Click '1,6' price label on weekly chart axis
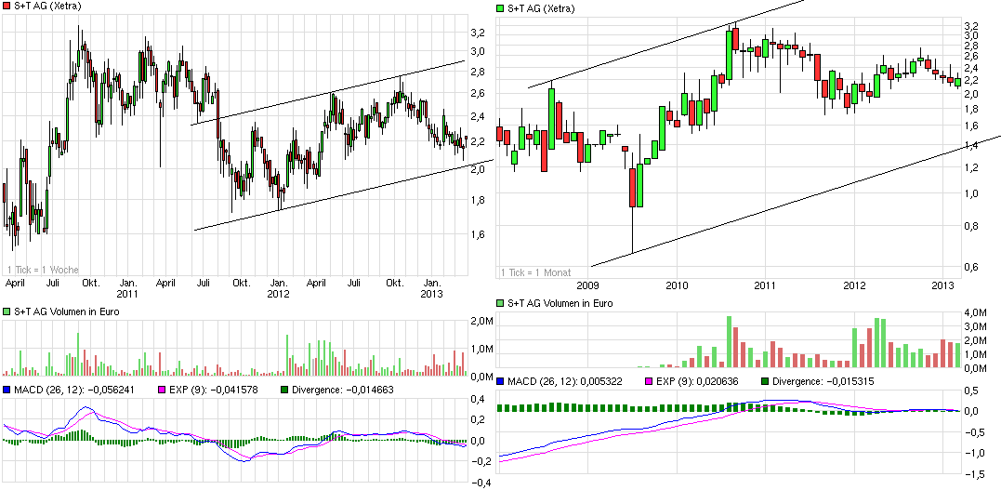Viewport: 1001px width, 490px height. click(478, 233)
